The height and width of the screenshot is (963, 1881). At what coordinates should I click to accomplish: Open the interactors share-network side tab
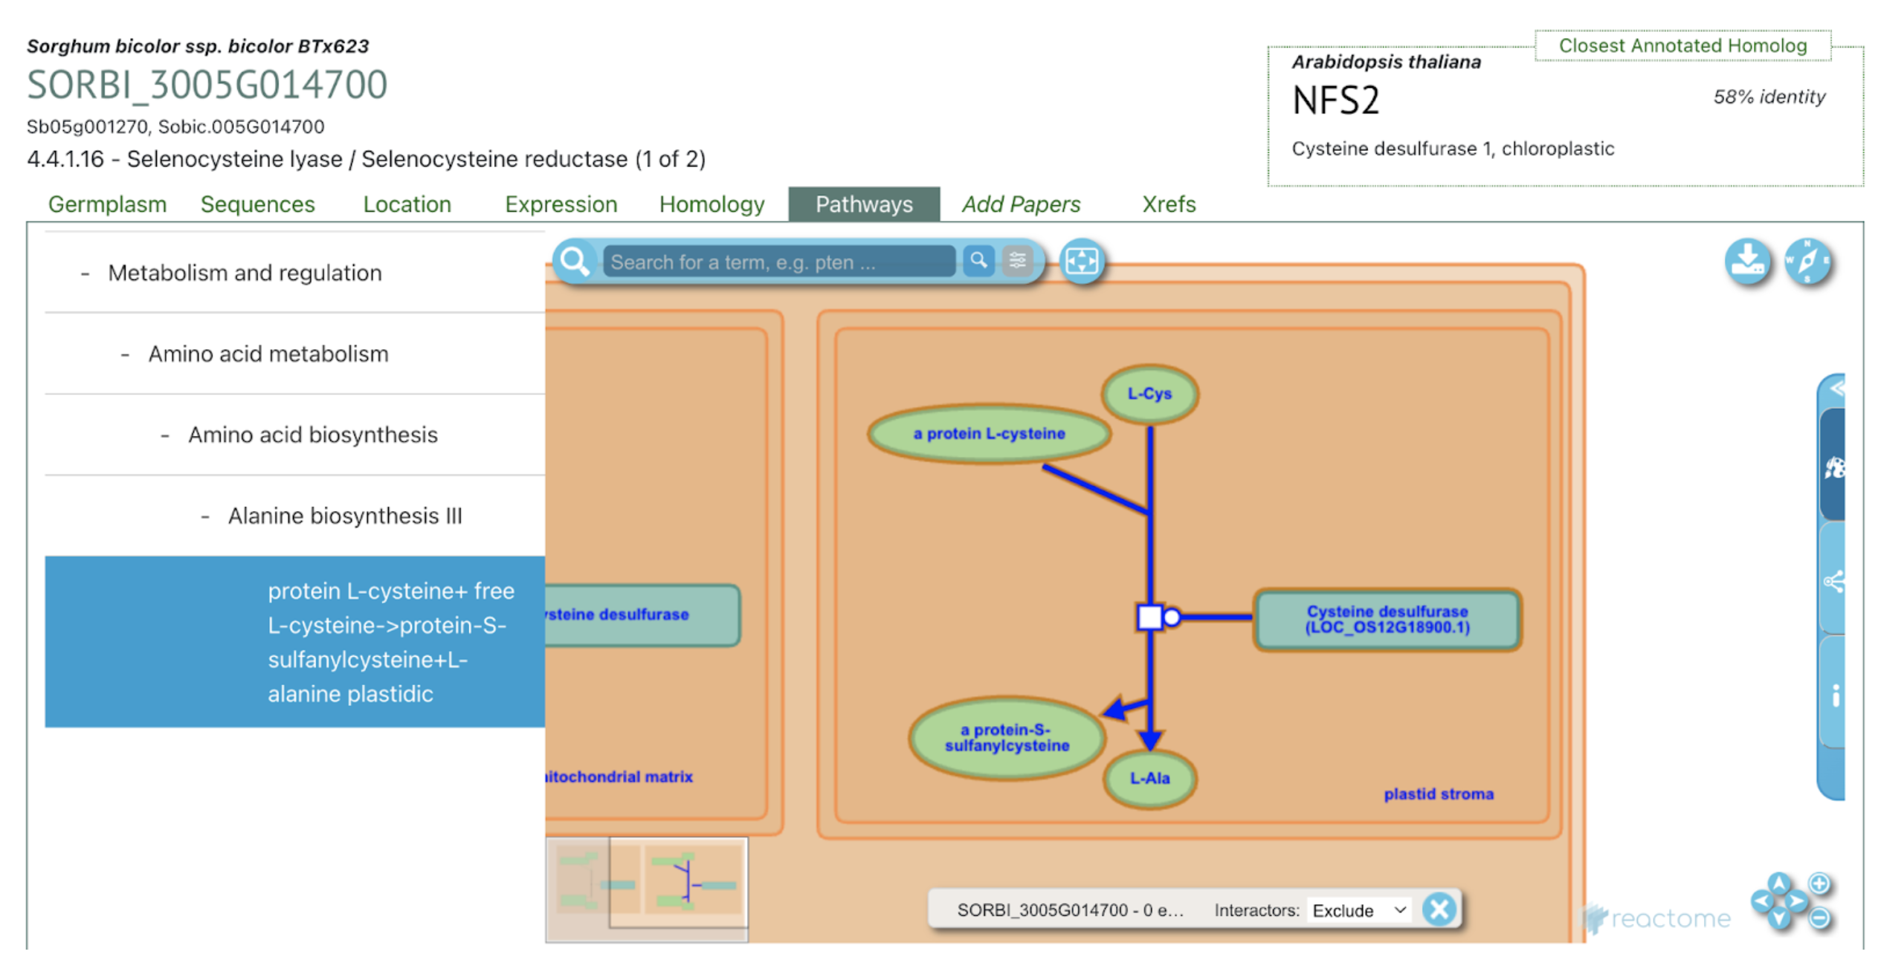tap(1834, 580)
